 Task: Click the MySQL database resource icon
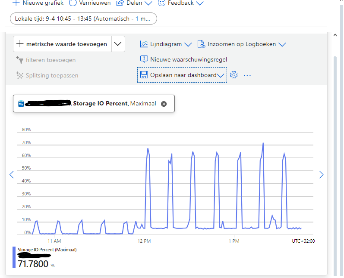click(x=21, y=103)
